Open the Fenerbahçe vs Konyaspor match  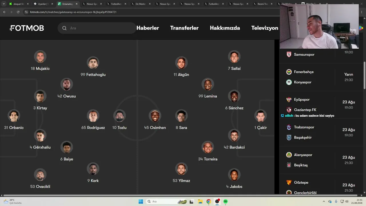(321, 77)
